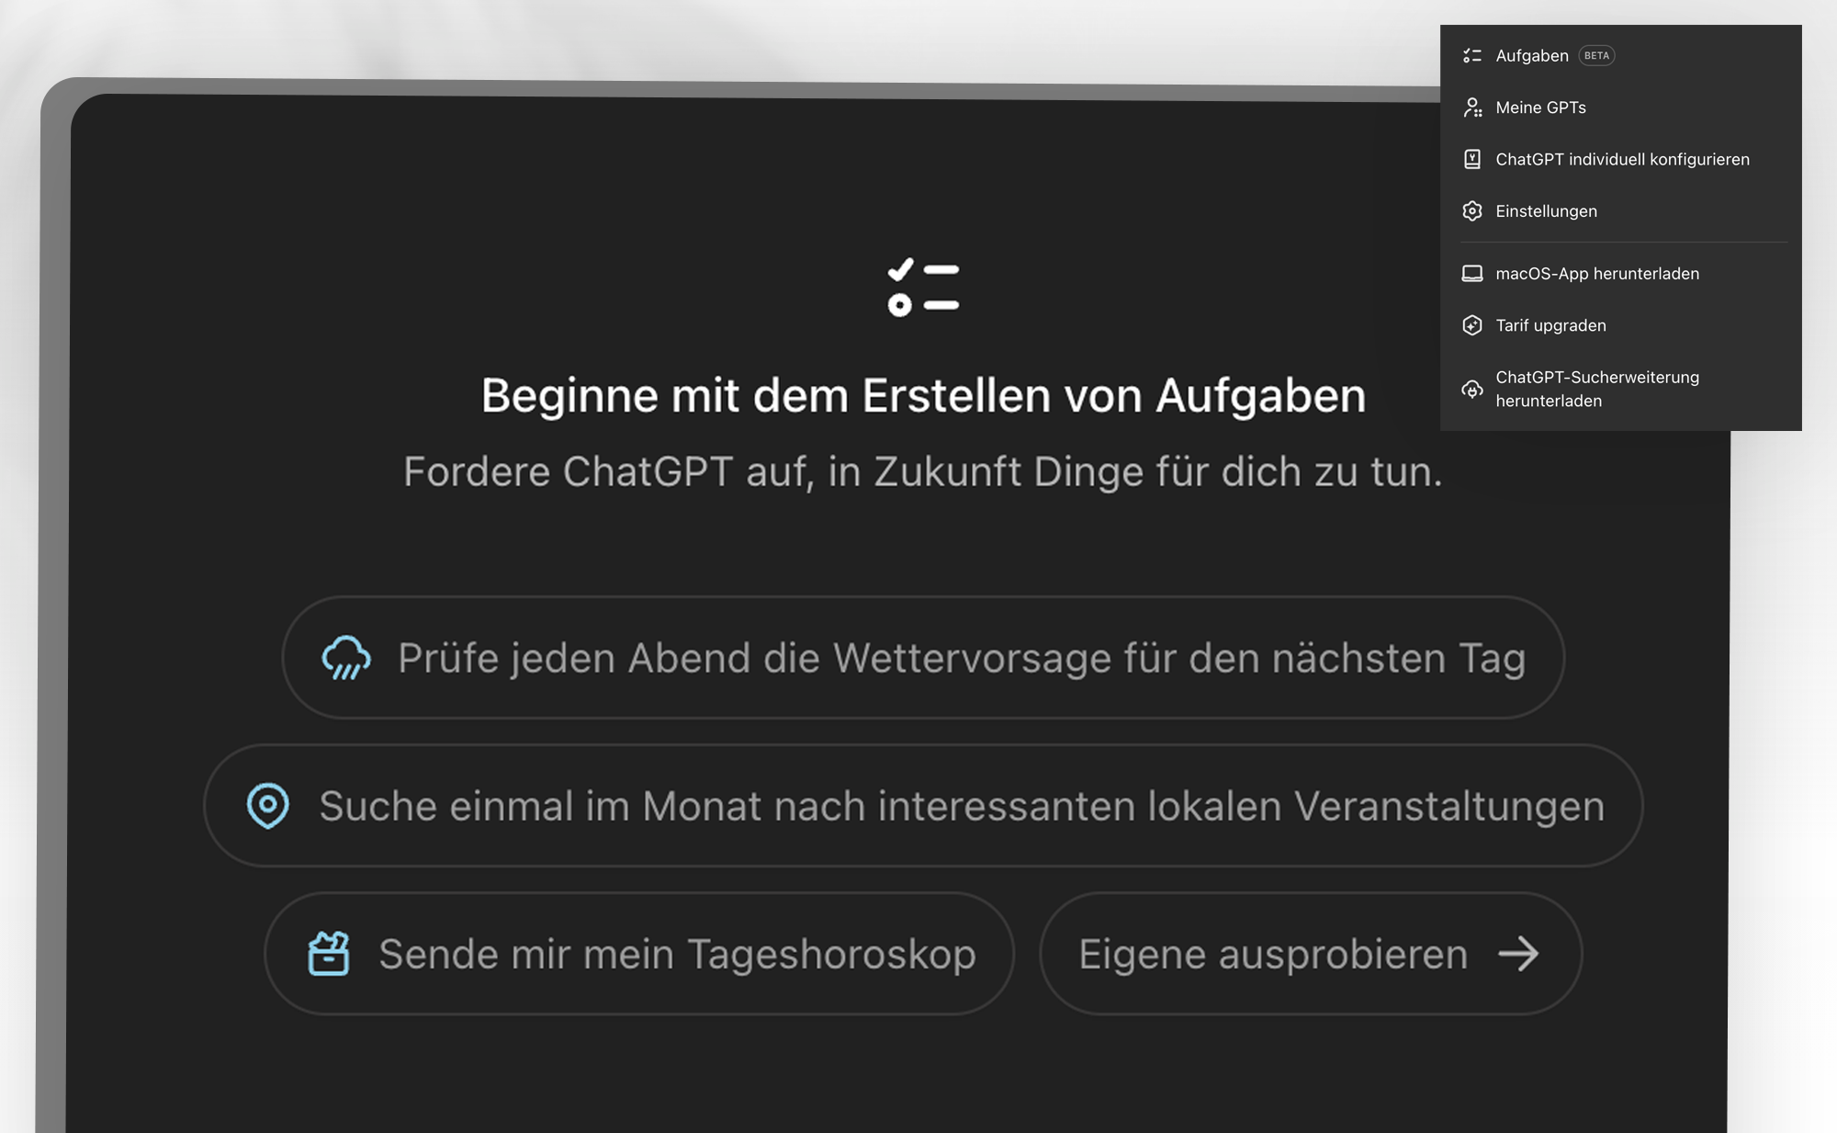The width and height of the screenshot is (1837, 1133).
Task: Click Tarif upgraden
Action: click(x=1552, y=324)
